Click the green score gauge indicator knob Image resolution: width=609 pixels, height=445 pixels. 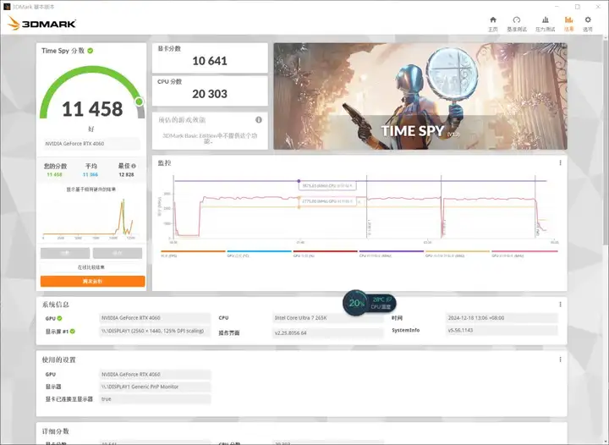pos(139,102)
